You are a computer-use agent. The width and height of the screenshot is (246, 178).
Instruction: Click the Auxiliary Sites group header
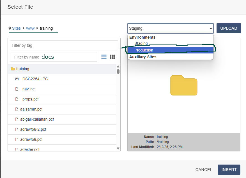pyautogui.click(x=143, y=57)
